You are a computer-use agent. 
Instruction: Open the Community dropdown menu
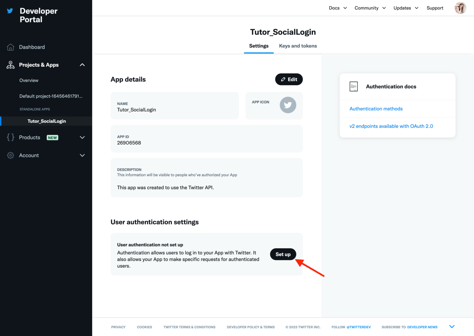(x=370, y=8)
